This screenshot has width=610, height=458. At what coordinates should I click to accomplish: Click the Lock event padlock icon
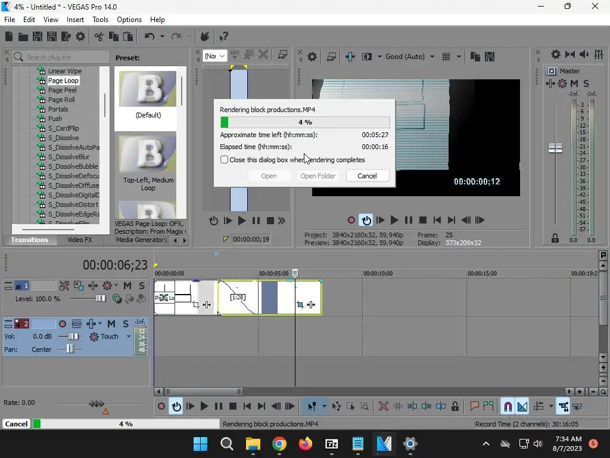tap(455, 407)
